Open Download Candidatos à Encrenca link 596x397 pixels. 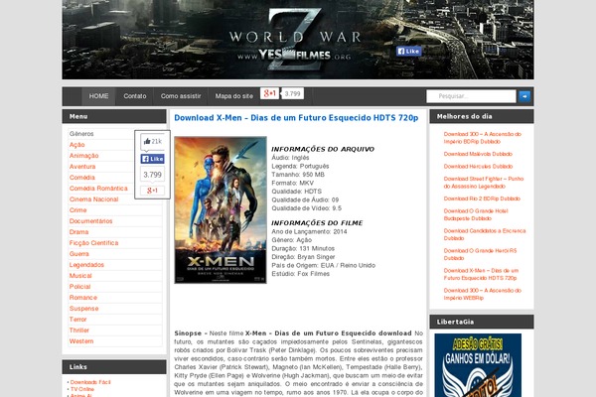[485, 234]
